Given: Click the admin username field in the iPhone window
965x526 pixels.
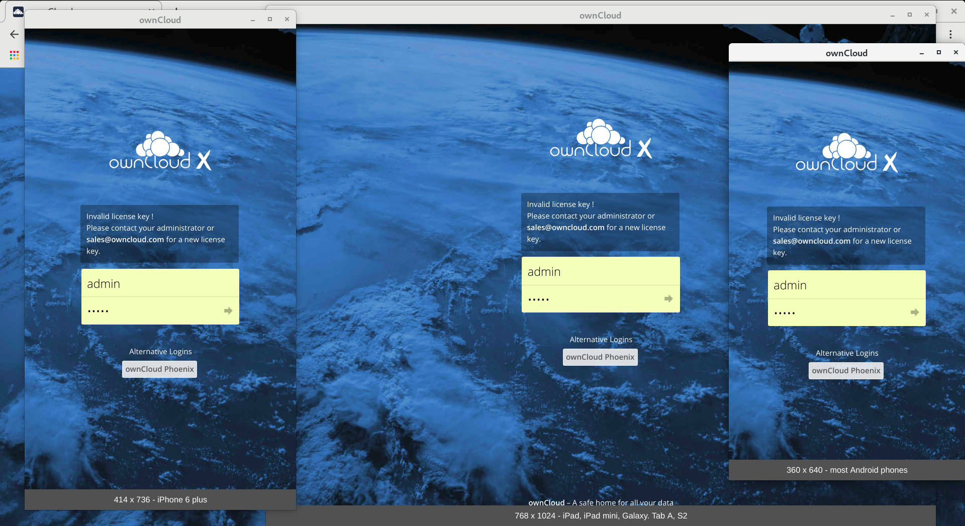Looking at the screenshot, I should pos(160,283).
